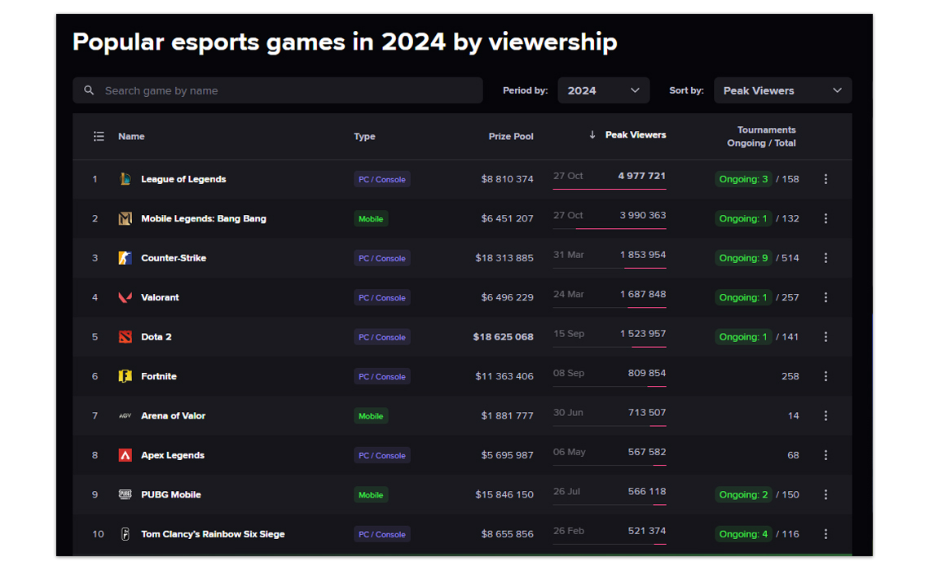Click the Apex Legends logo icon
This screenshot has height=570, width=929.
(125, 455)
